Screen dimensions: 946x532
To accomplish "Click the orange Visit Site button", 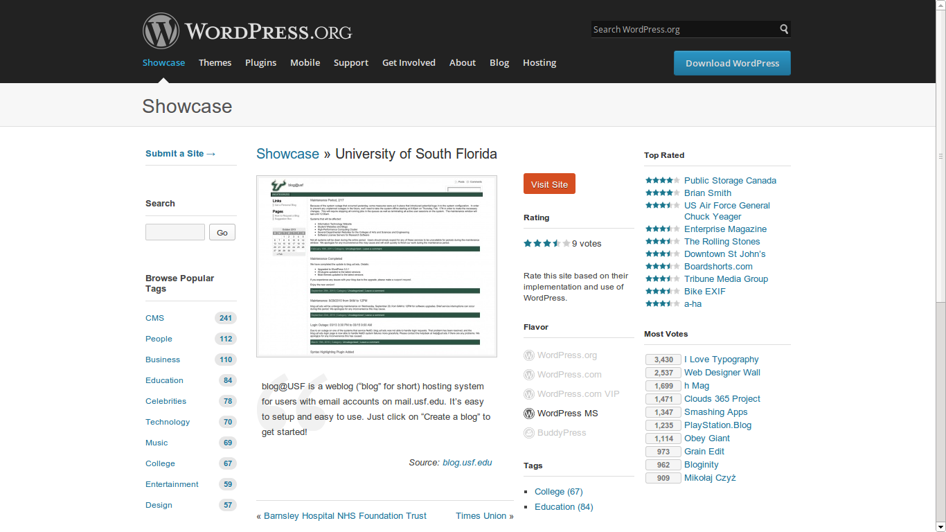I will (x=549, y=184).
